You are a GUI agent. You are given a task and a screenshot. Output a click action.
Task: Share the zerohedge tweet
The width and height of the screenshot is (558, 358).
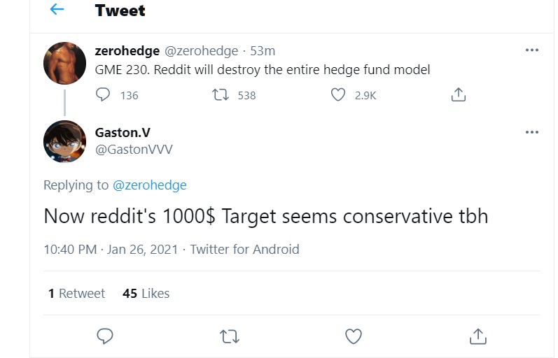point(458,94)
